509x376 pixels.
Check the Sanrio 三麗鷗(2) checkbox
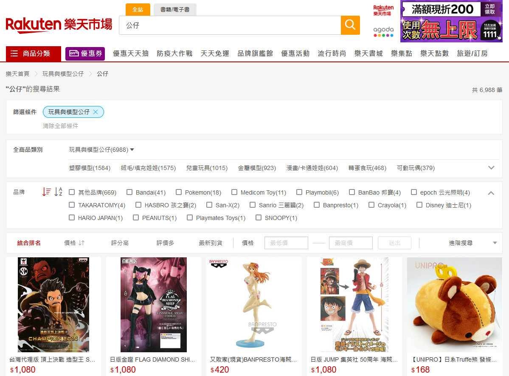click(x=253, y=205)
